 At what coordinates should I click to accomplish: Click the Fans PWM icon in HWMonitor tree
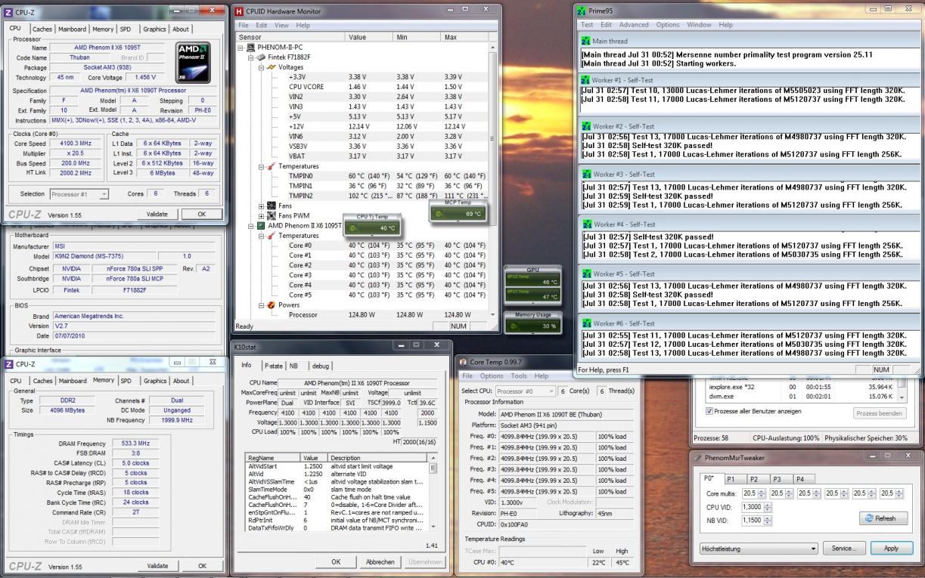point(271,215)
